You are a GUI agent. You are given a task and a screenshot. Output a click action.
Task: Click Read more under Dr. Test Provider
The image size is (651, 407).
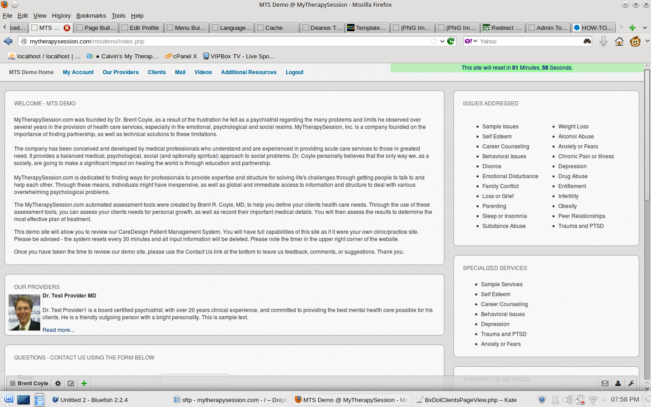(58, 330)
